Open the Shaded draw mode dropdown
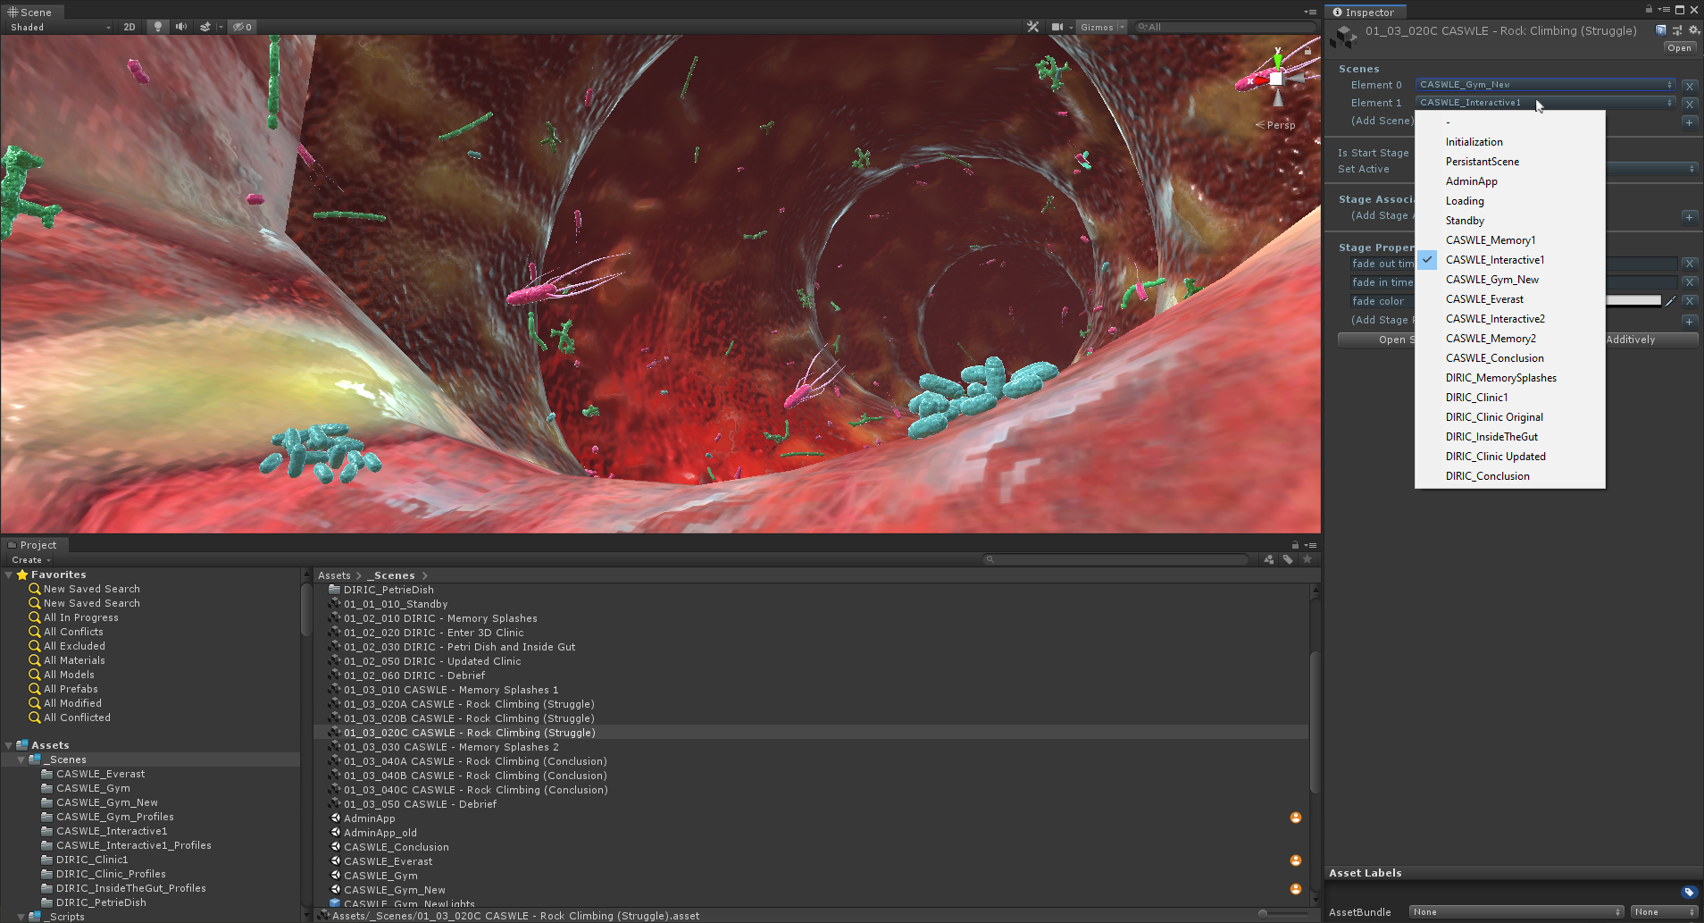1704x923 pixels. point(60,27)
